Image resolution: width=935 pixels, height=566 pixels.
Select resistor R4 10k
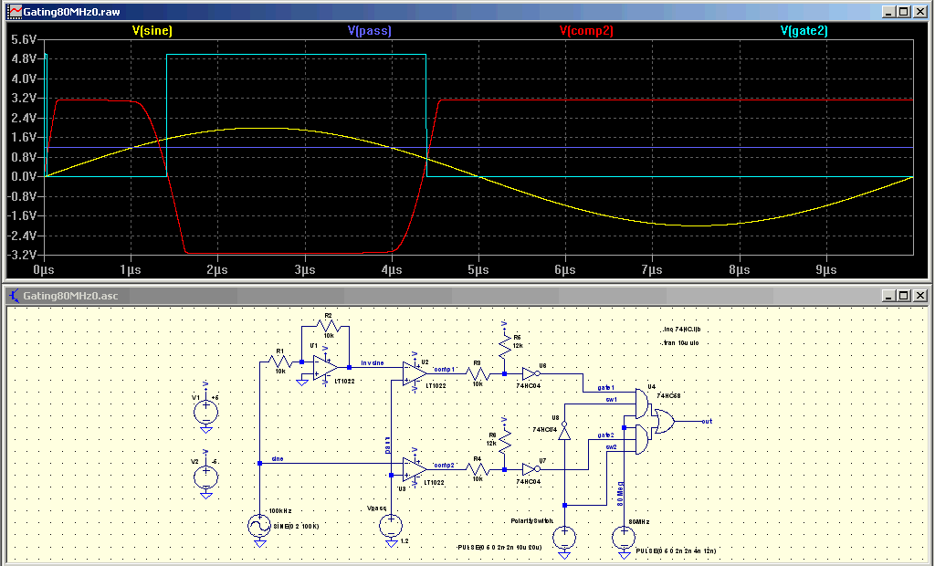[477, 469]
